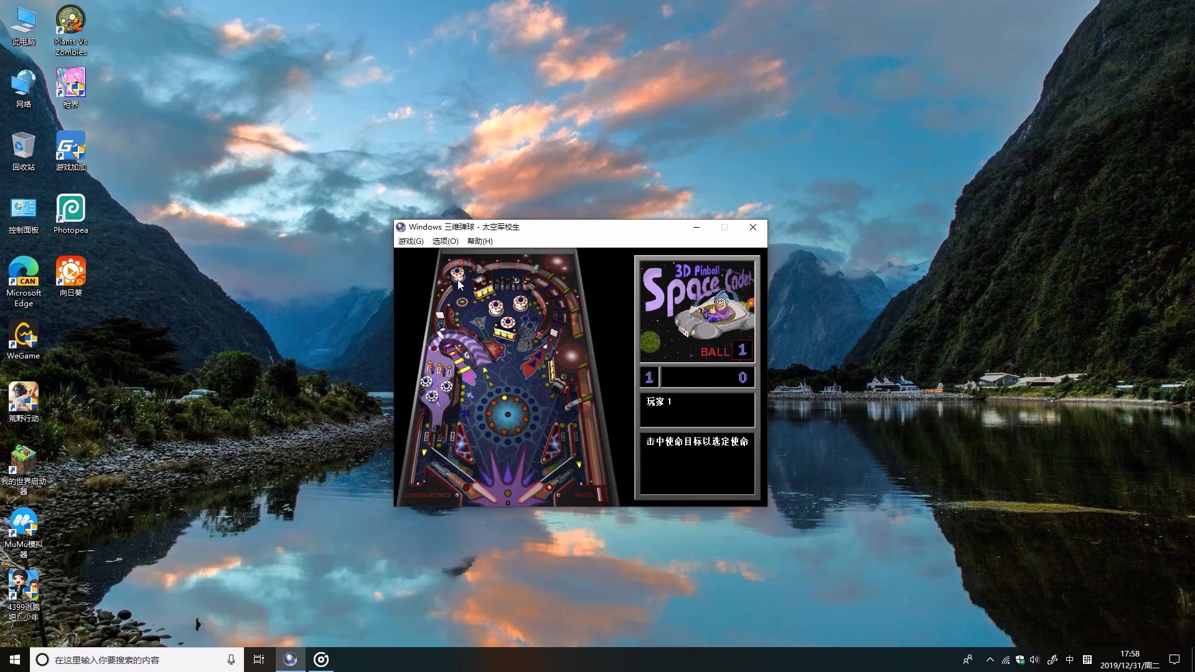Launch 荒野行动 game icon
This screenshot has width=1195, height=672.
(x=22, y=398)
